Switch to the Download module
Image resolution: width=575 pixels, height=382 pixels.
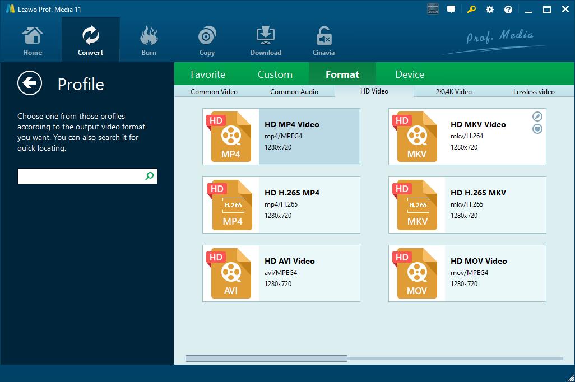(265, 40)
